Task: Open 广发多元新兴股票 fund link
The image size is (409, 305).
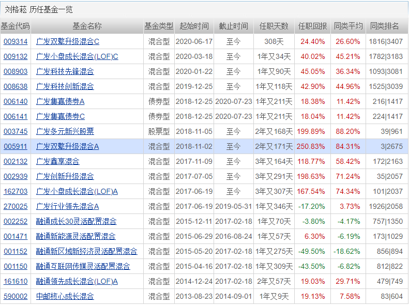Action: [65, 131]
